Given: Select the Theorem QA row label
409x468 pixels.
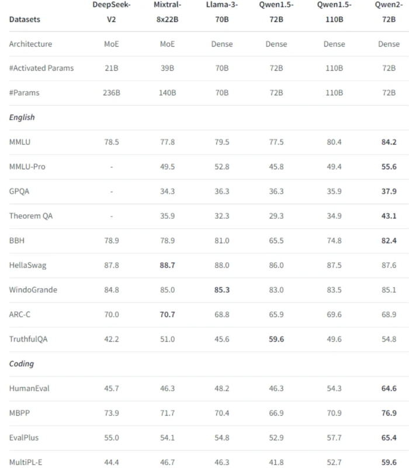Looking at the screenshot, I should pyautogui.click(x=31, y=216).
